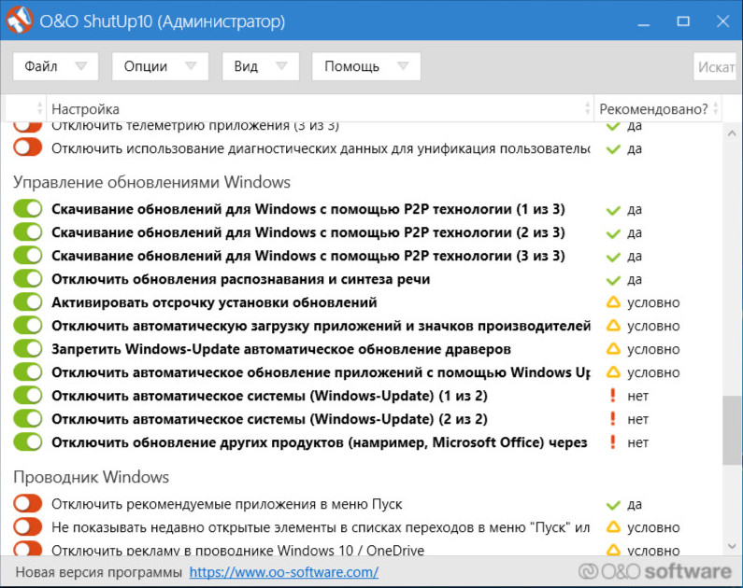Click yellow triangle icon for списках переходов row
The width and height of the screenshot is (743, 588).
(x=613, y=527)
